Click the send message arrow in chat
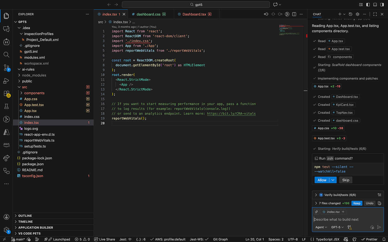The image size is (388, 242). (x=379, y=227)
